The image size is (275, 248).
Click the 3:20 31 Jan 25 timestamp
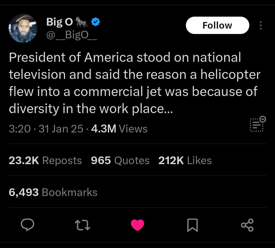point(46,129)
